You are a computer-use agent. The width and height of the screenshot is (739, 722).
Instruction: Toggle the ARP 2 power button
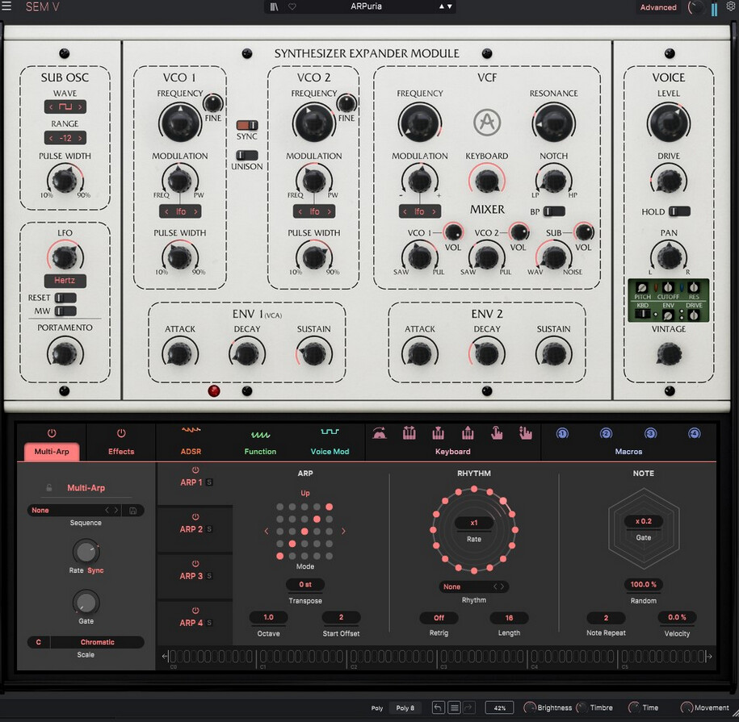pos(195,516)
